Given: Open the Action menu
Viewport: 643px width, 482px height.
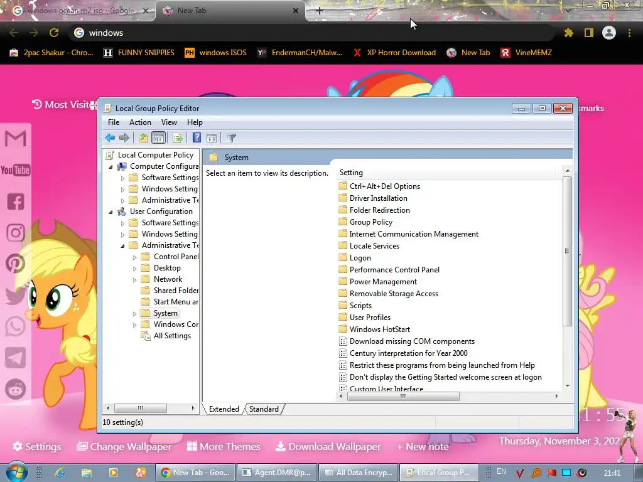Looking at the screenshot, I should click(x=140, y=122).
